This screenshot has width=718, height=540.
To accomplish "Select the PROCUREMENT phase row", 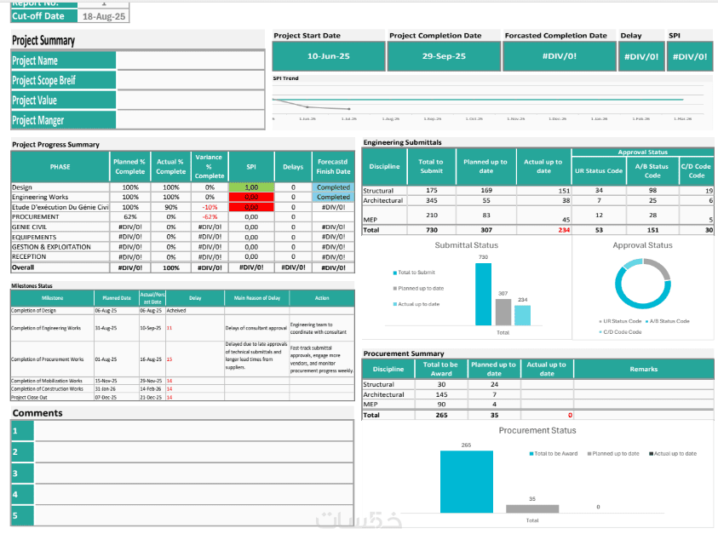I will [183, 216].
